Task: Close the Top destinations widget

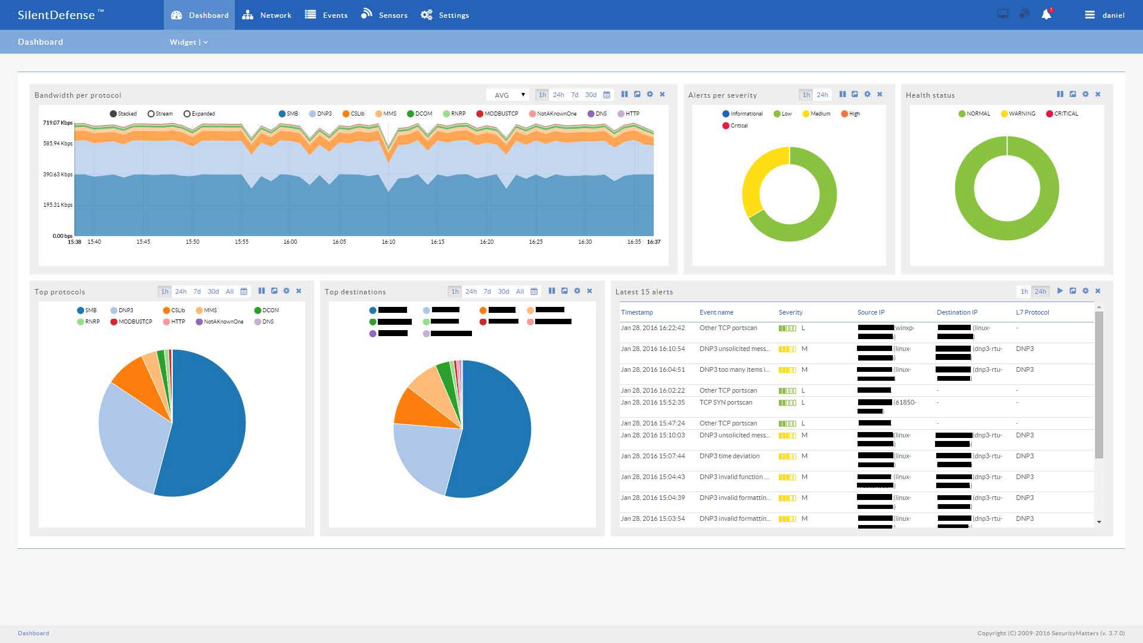Action: tap(589, 291)
